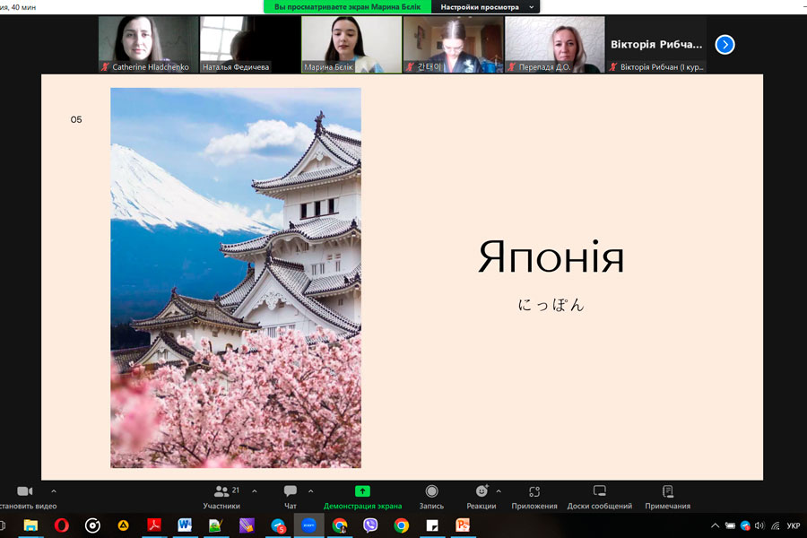
Task: Open the Participants panel icon
Action: [x=221, y=491]
